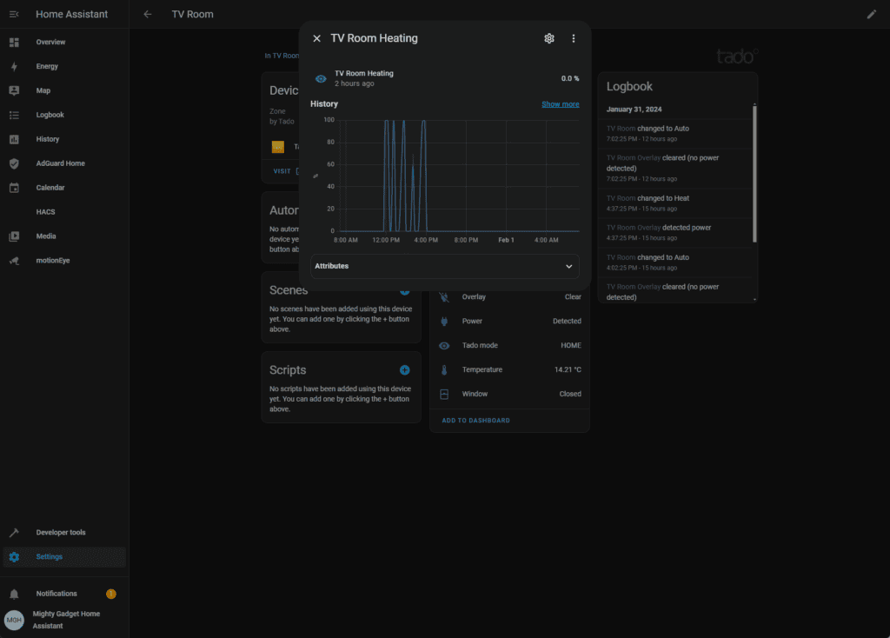
Task: Open Developer tools in the sidebar
Action: point(60,532)
